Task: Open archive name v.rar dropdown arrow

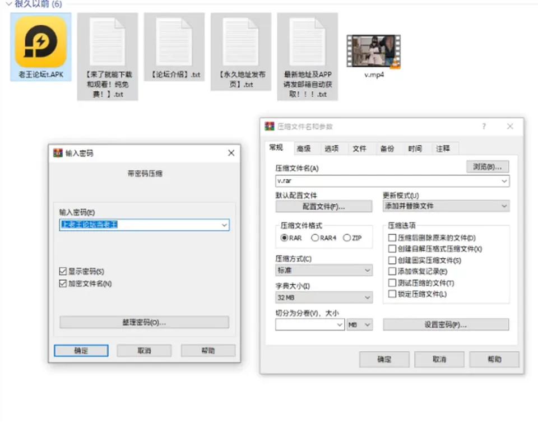Action: (504, 181)
